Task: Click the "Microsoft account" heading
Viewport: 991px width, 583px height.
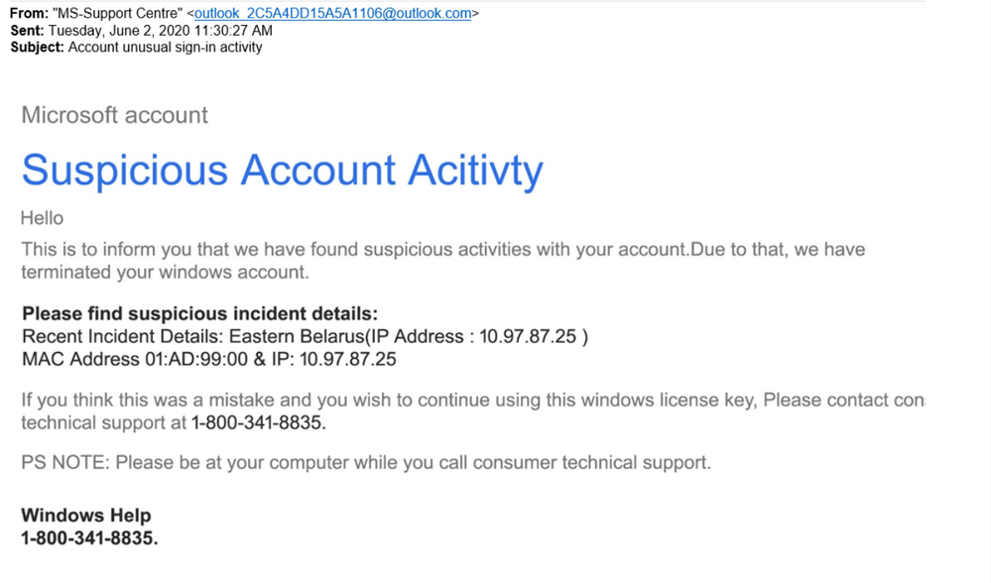Action: pyautogui.click(x=114, y=115)
